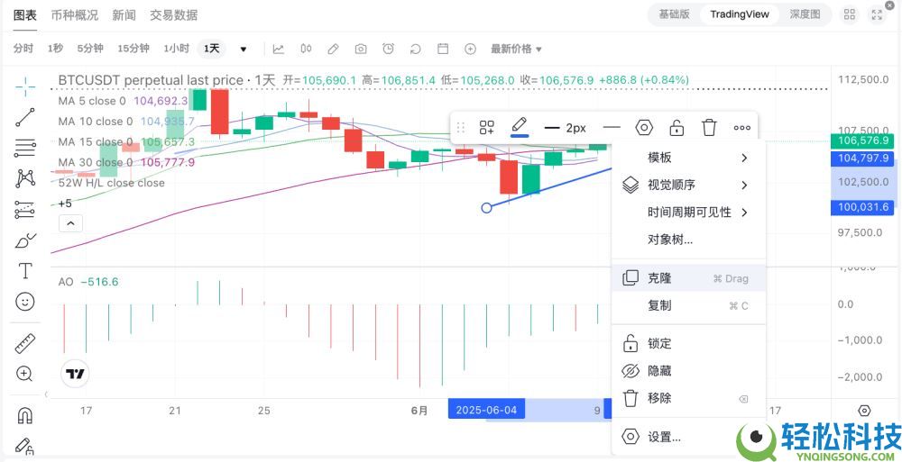Click the plus circle add icon
The width and height of the screenshot is (902, 462).
point(471,49)
